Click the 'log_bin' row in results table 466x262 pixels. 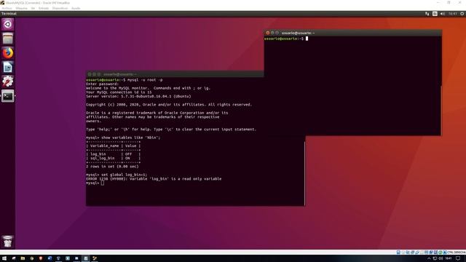pyautogui.click(x=113, y=154)
